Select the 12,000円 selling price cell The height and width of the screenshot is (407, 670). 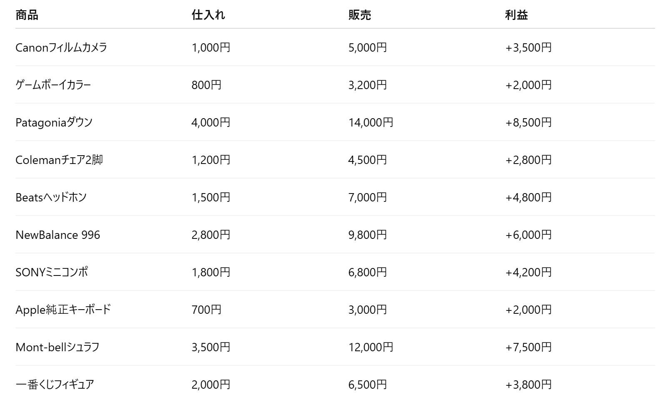[x=371, y=347]
